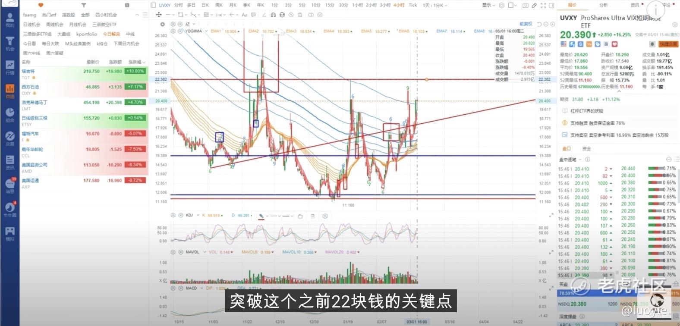This screenshot has height=326, width=680.
Task: Click the bell alert icon beside 快捷交易
Action: tap(652, 44)
